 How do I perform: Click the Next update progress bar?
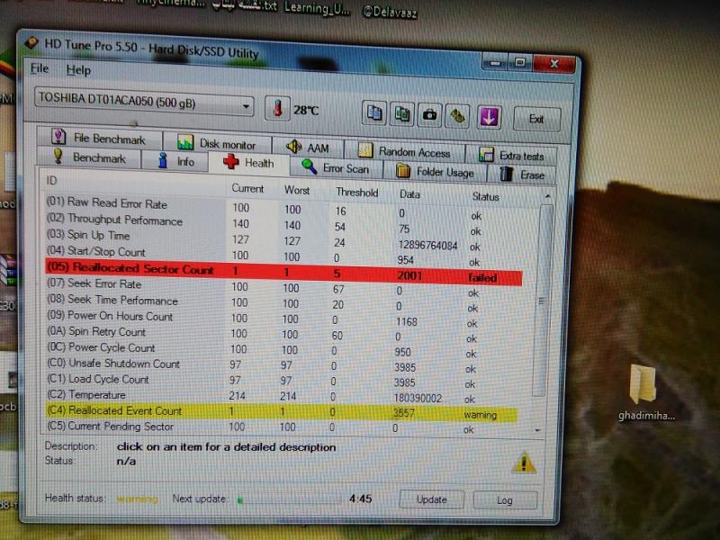click(x=290, y=499)
